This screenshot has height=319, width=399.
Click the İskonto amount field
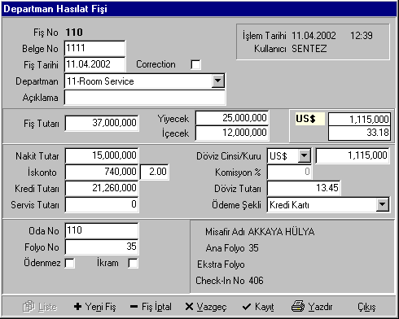[102, 172]
